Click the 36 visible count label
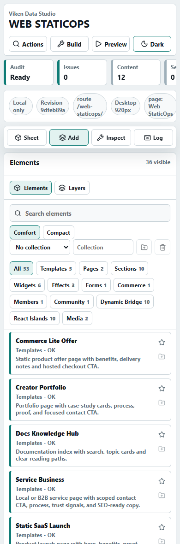This screenshot has width=180, height=544. (x=158, y=162)
